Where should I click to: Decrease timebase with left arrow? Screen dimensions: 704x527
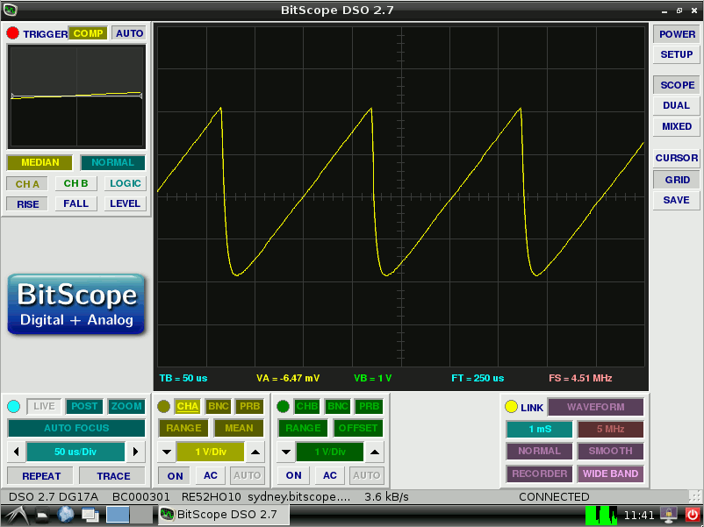[15, 452]
